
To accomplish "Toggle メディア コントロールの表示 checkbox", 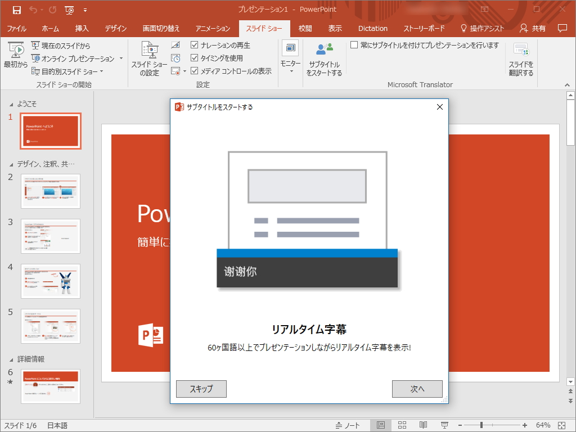I will click(x=194, y=71).
